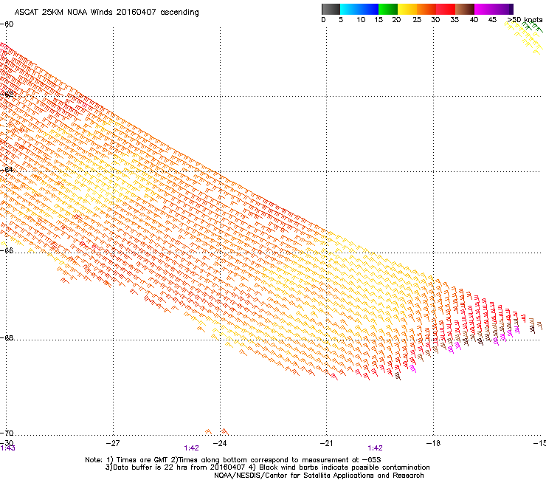
Task: Click the latitude label '-66'
Action: (7, 250)
